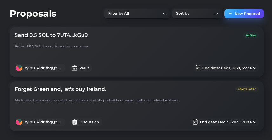Expand the chevron on the Sort by dropdown
This screenshot has height=140, width=272.
217,14
